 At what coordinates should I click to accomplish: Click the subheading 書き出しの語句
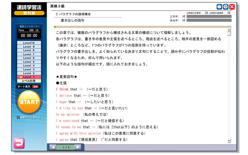tap(73, 20)
